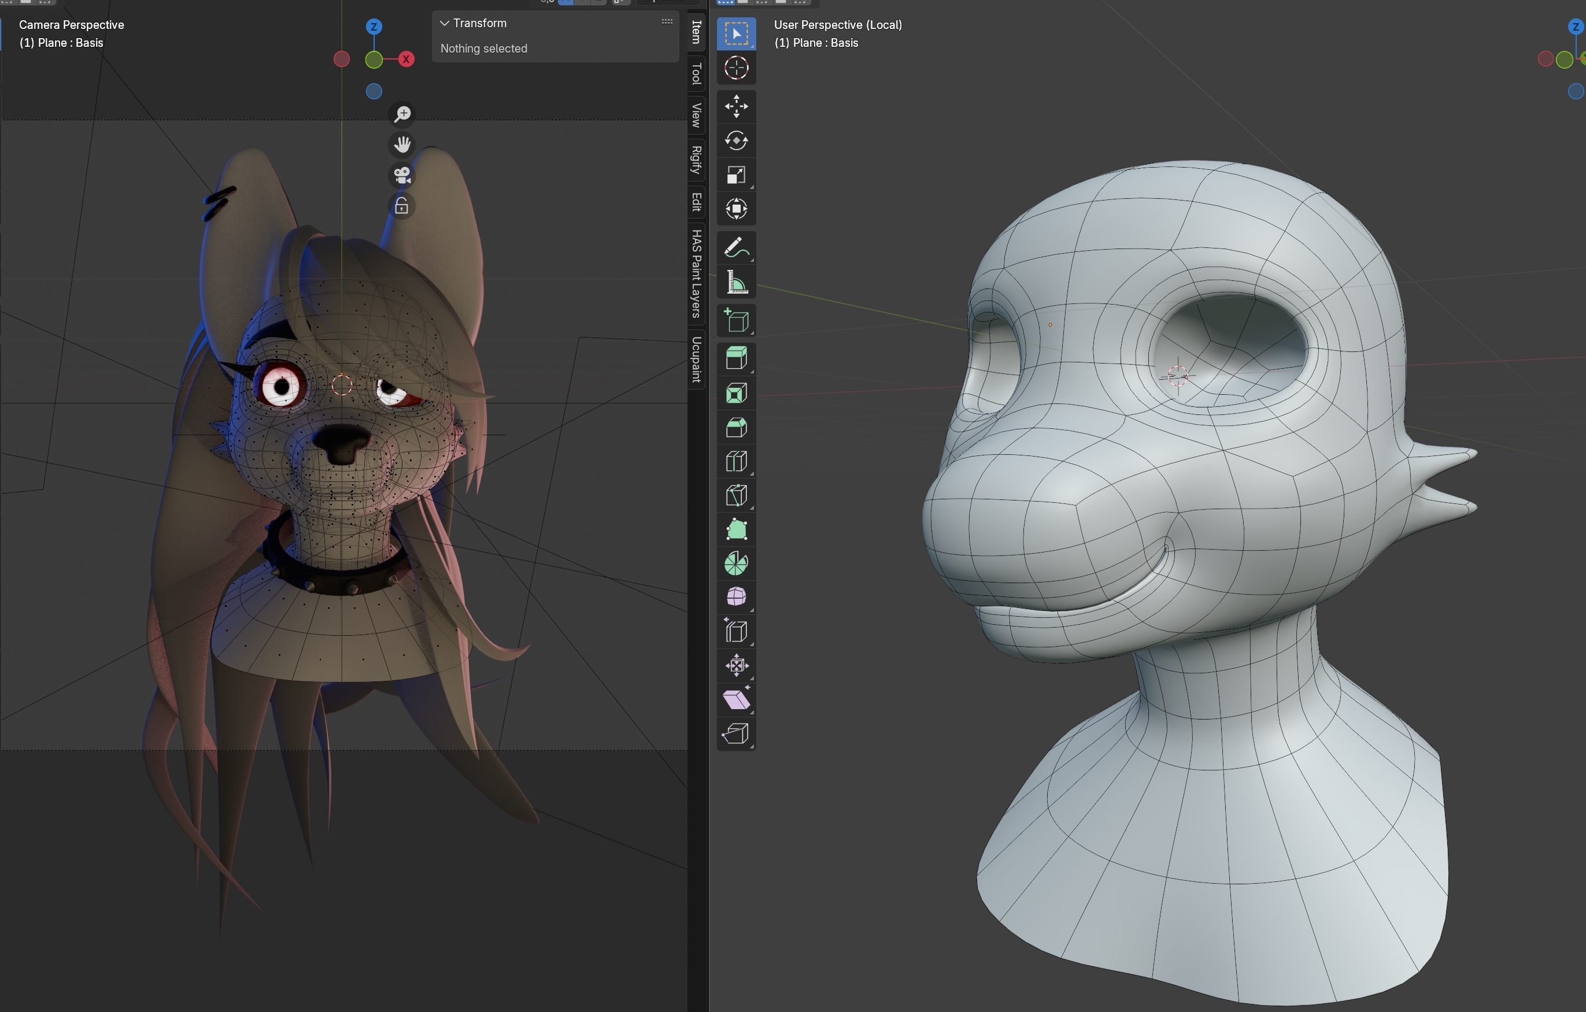Collapse the Transform panel
Image resolution: width=1586 pixels, height=1012 pixels.
coord(445,23)
